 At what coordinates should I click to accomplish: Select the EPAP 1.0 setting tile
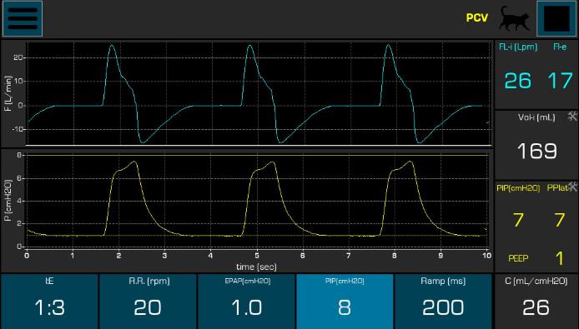(x=247, y=301)
